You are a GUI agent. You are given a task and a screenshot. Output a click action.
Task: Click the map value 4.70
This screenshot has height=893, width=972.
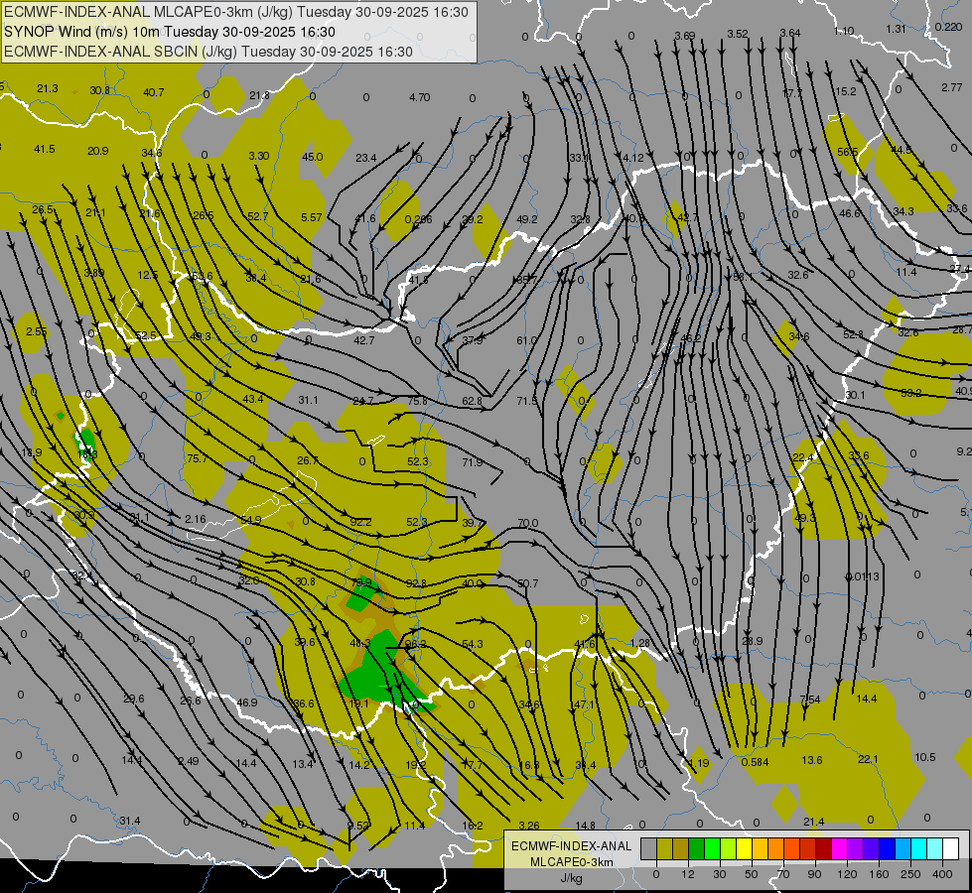(x=420, y=97)
